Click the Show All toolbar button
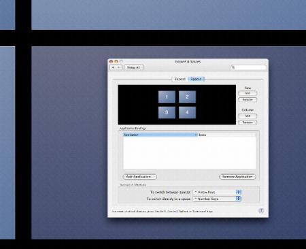The height and width of the screenshot is (249, 306). [133, 67]
